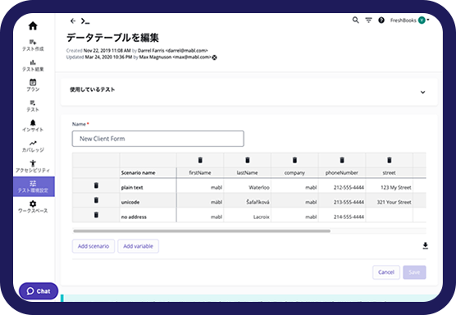Go to the home icon in sidebar
Screen dimensions: 456x315
[33, 26]
